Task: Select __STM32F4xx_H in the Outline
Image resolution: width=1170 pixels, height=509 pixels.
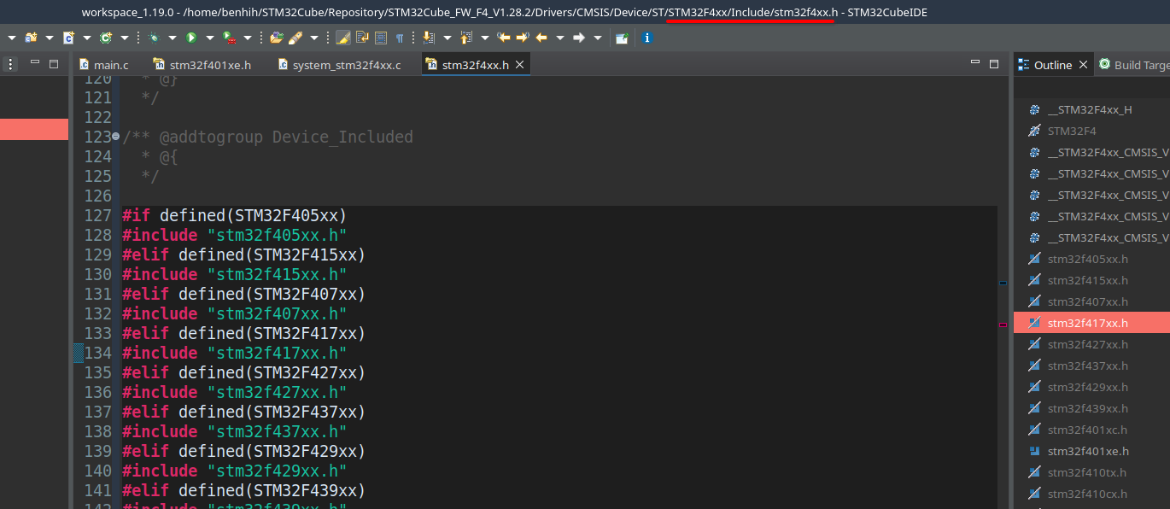Action: click(1091, 109)
